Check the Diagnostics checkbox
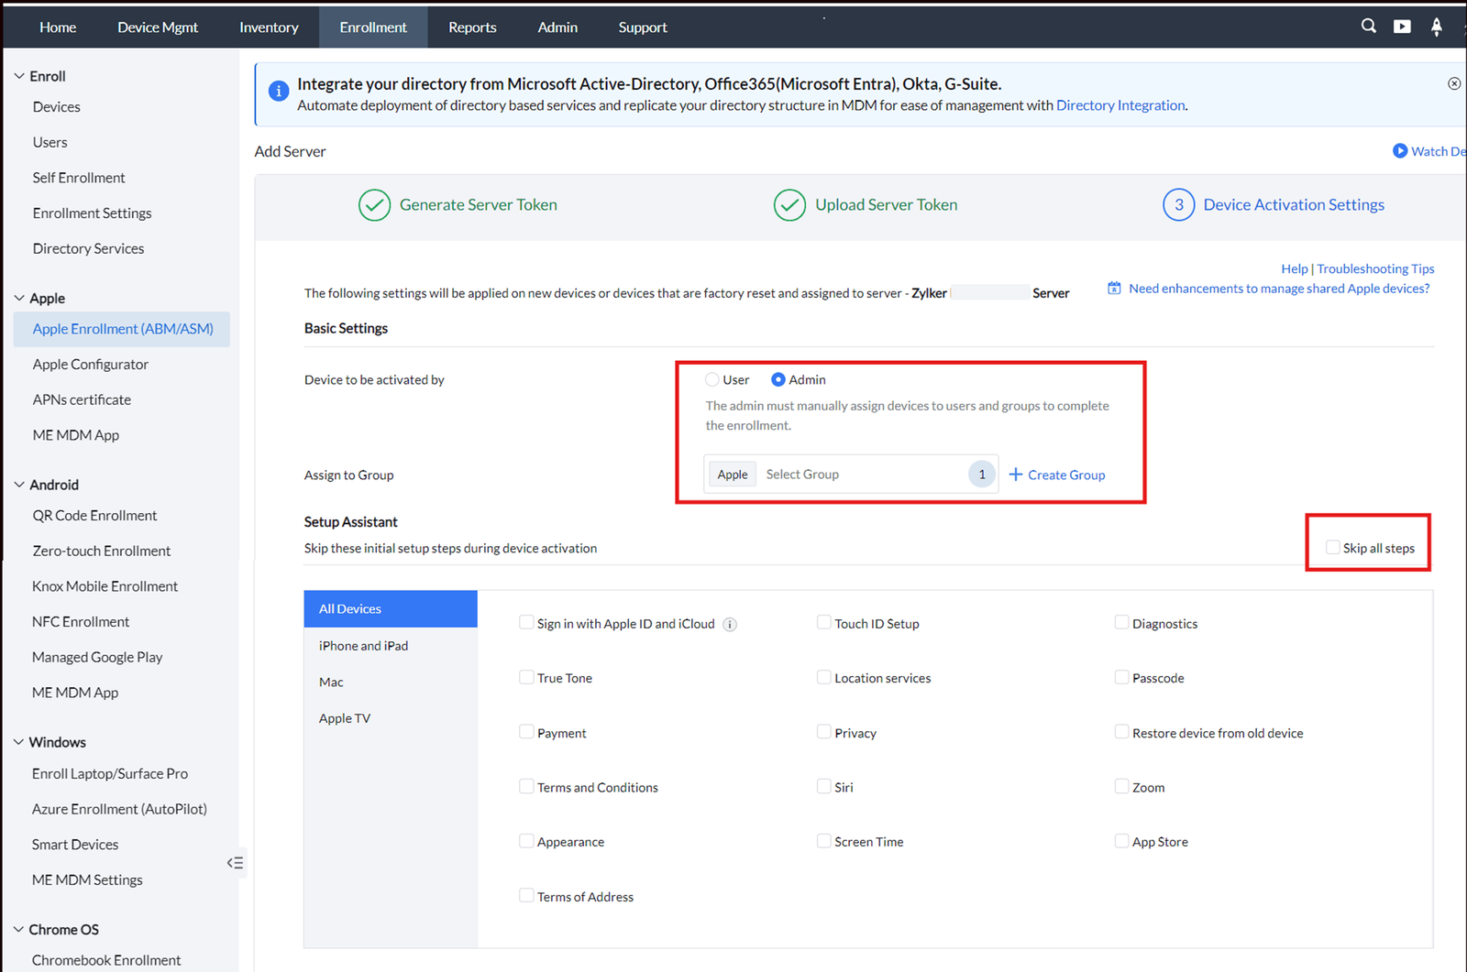The image size is (1467, 972). (x=1121, y=623)
